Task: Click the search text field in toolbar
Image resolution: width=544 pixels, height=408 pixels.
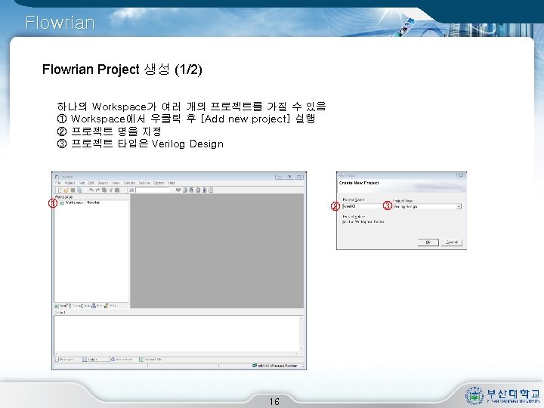Action: 153,190
